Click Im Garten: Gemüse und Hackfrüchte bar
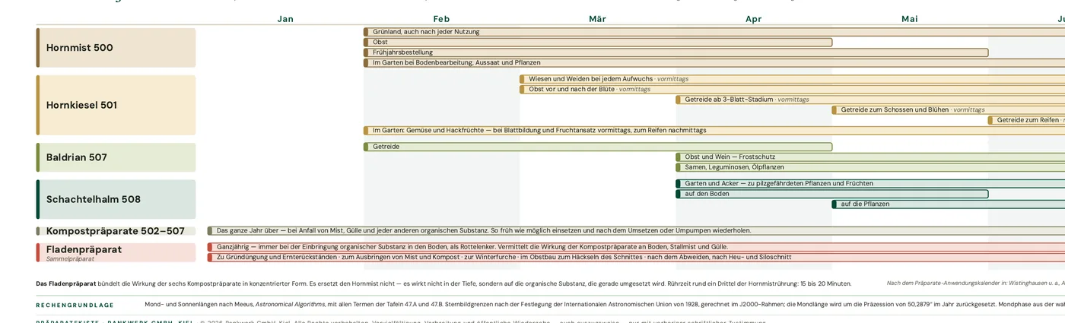 coord(714,130)
